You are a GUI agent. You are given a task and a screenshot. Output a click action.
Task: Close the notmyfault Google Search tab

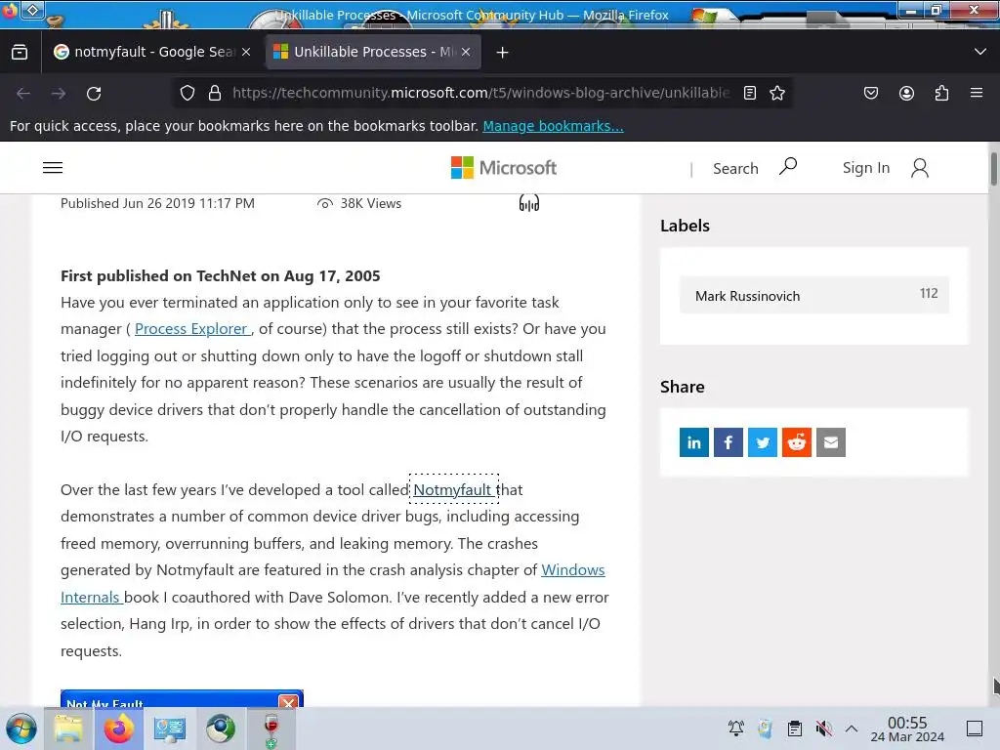tap(246, 53)
